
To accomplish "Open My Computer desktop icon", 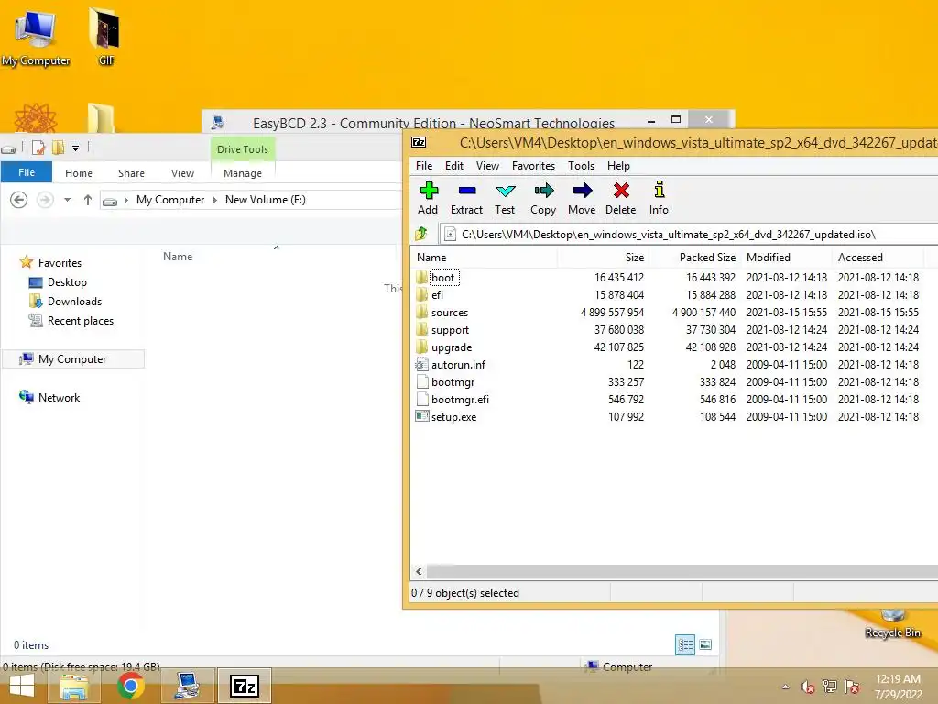I will [36, 37].
